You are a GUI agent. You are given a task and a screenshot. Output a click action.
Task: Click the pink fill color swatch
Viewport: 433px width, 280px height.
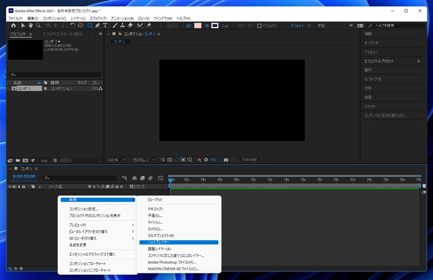[x=198, y=25]
